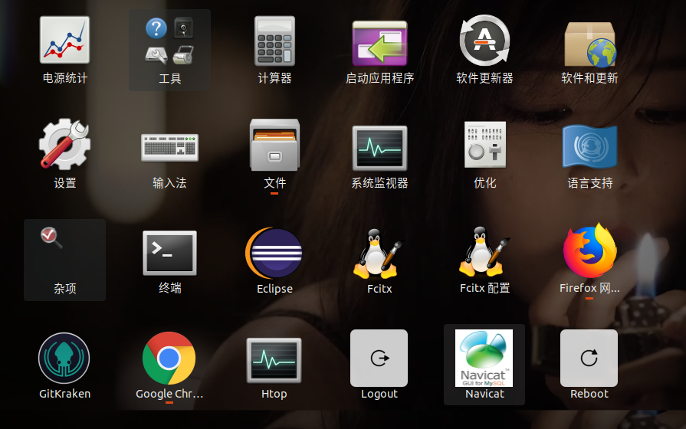Image resolution: width=686 pixels, height=429 pixels.
Task: Open the 工具 utilities folder
Action: 169,50
